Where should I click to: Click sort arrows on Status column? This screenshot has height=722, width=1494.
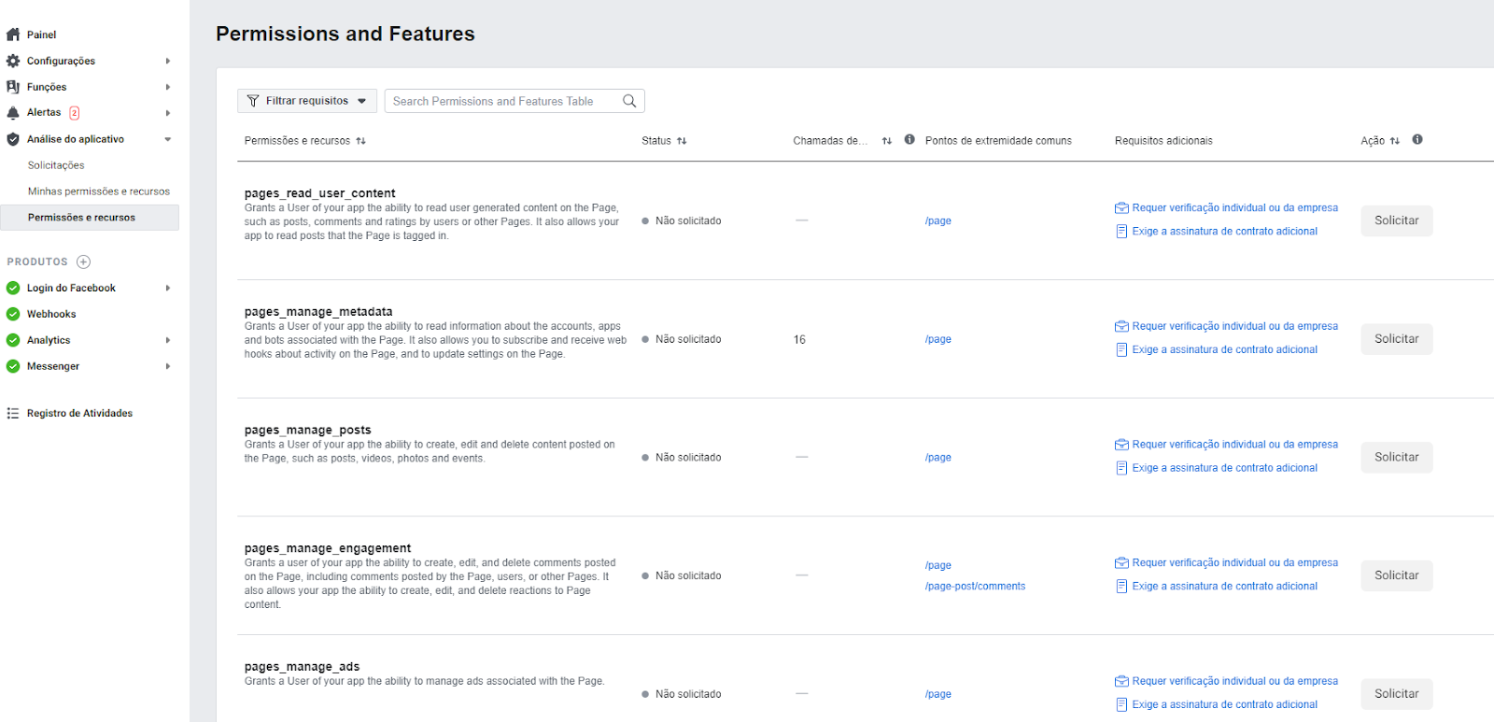(682, 141)
